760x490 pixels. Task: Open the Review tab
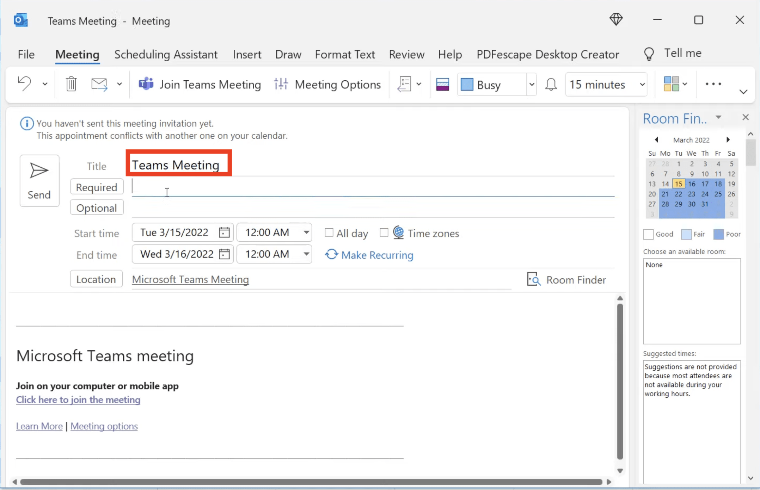click(406, 55)
